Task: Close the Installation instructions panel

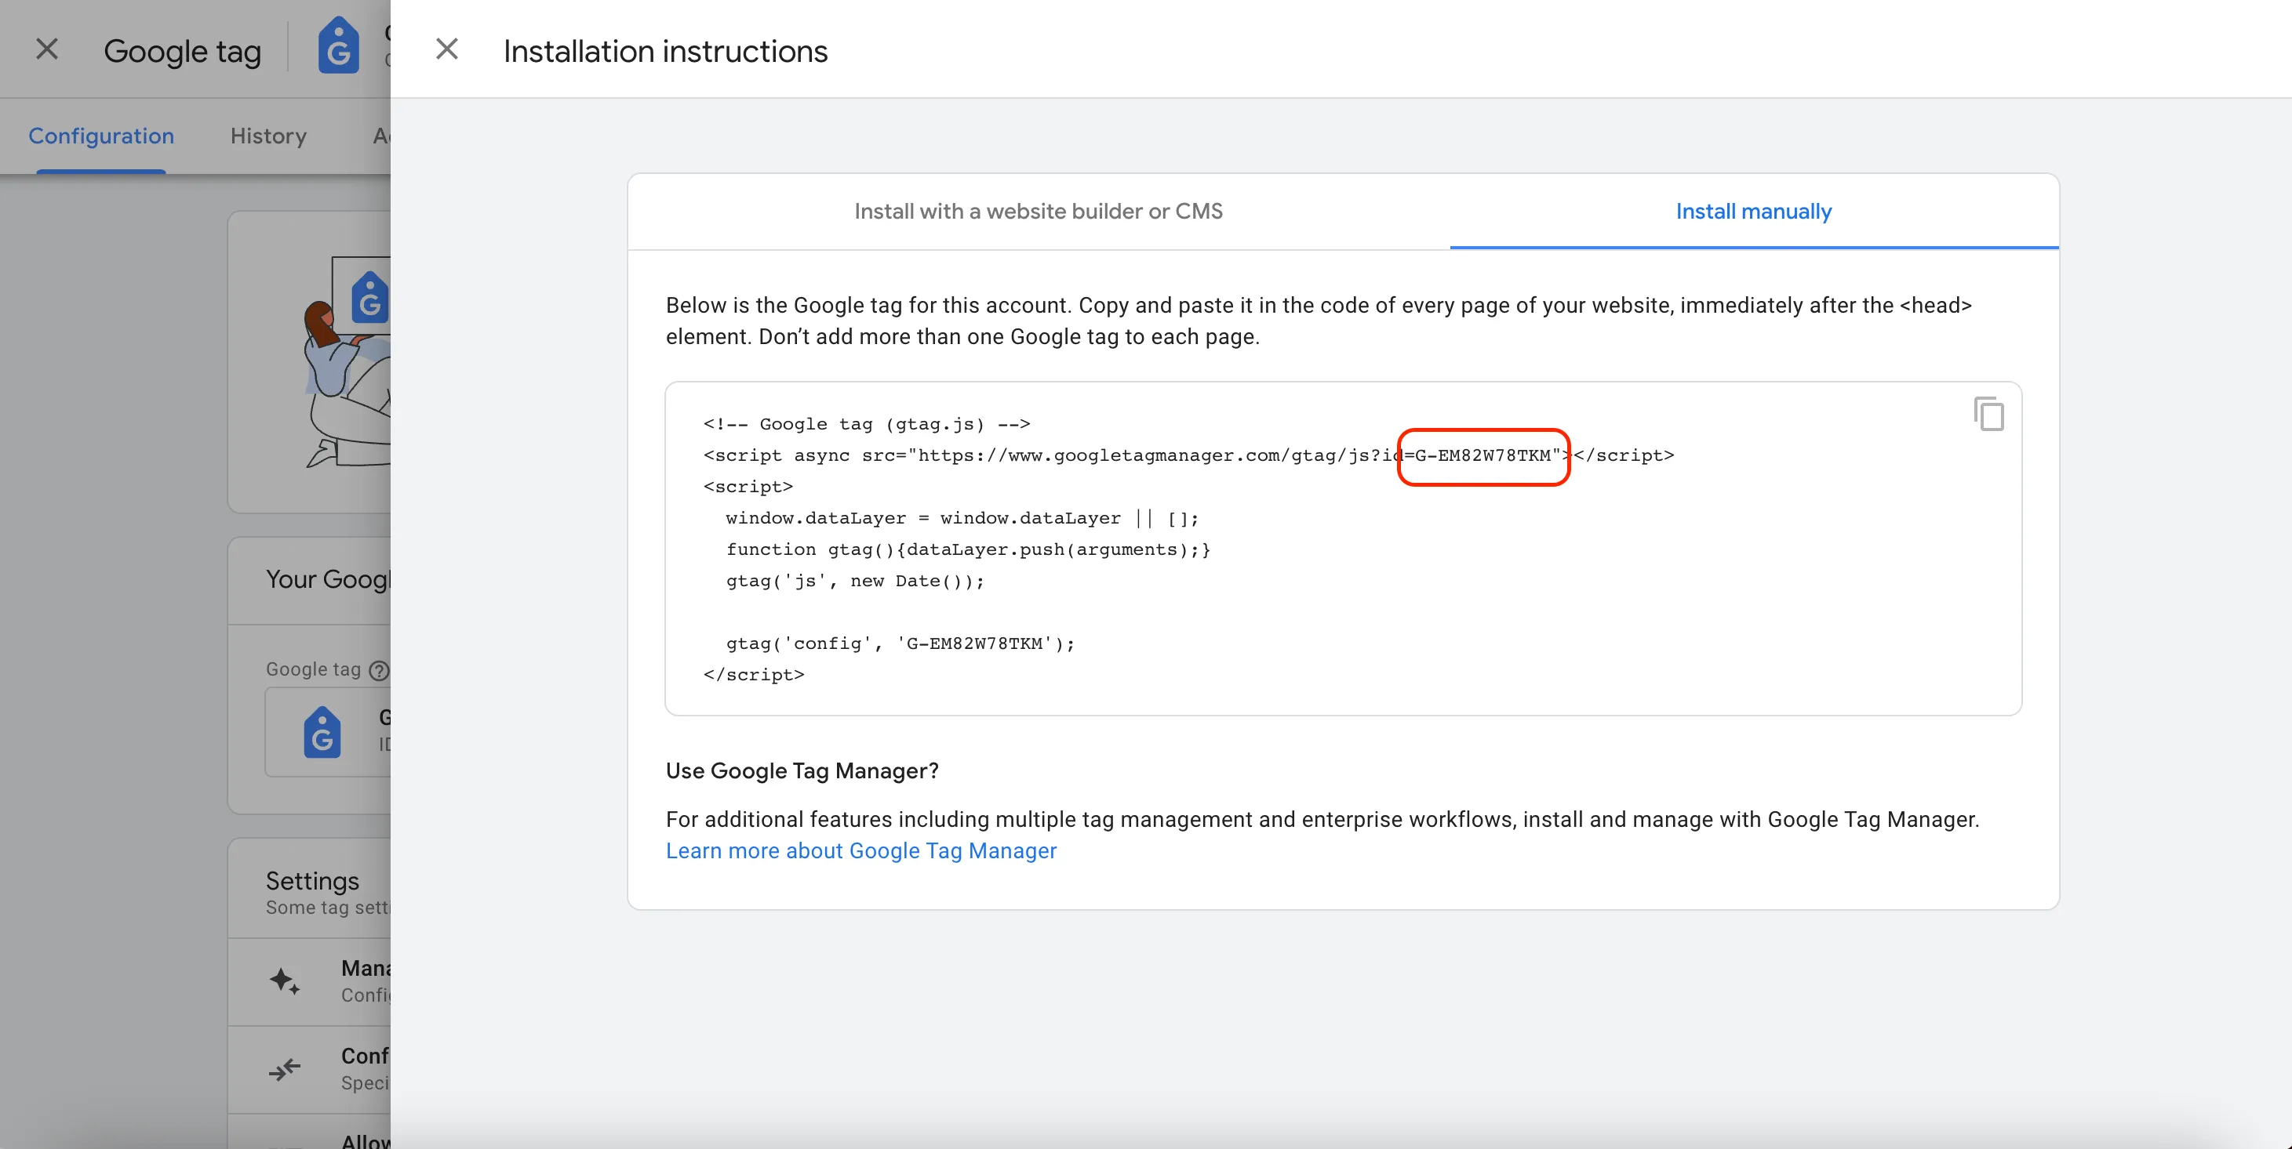Action: (446, 50)
